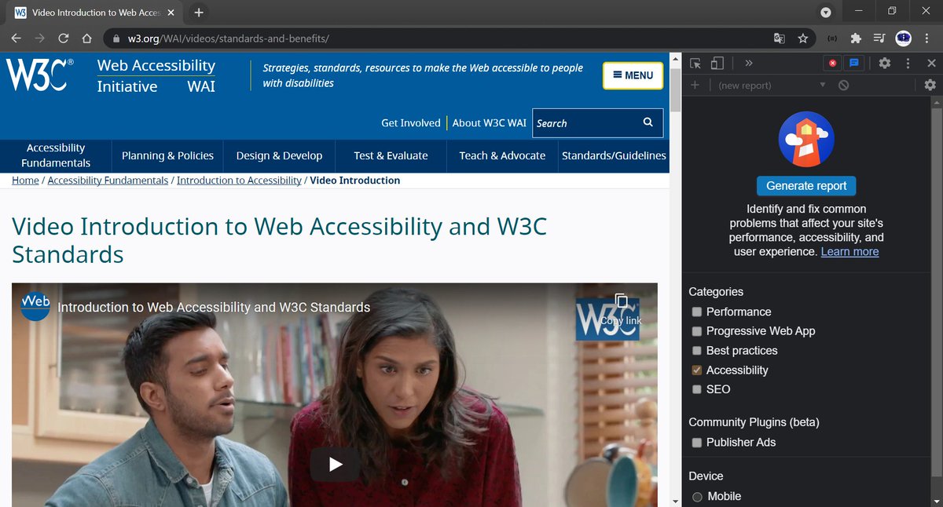Follow the Learn more link

pos(849,252)
